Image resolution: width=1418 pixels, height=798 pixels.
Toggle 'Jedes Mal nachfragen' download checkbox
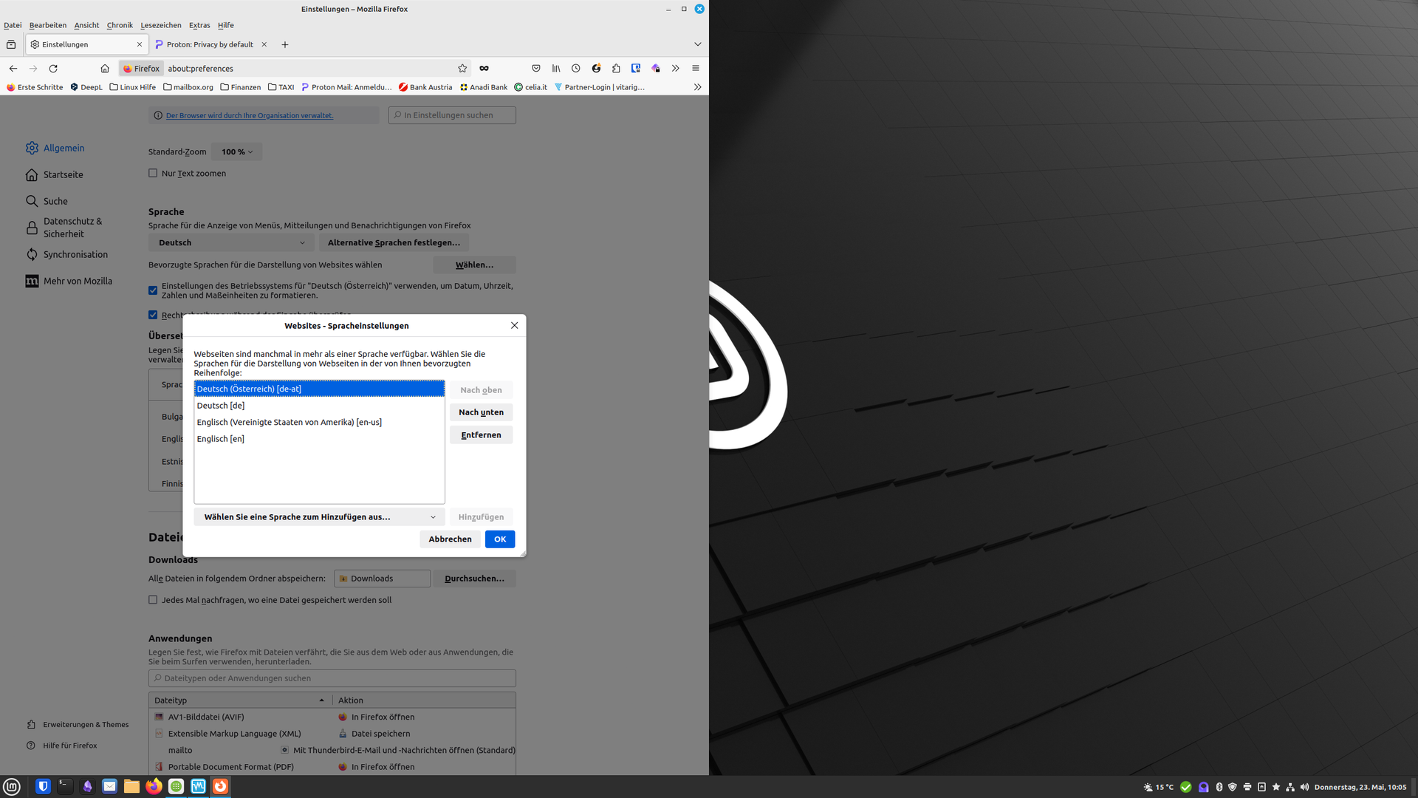tap(153, 600)
